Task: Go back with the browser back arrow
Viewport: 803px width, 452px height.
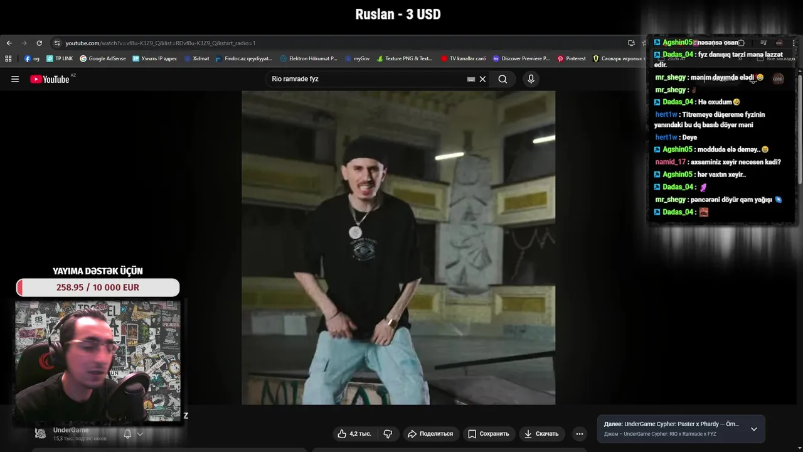Action: (x=9, y=43)
